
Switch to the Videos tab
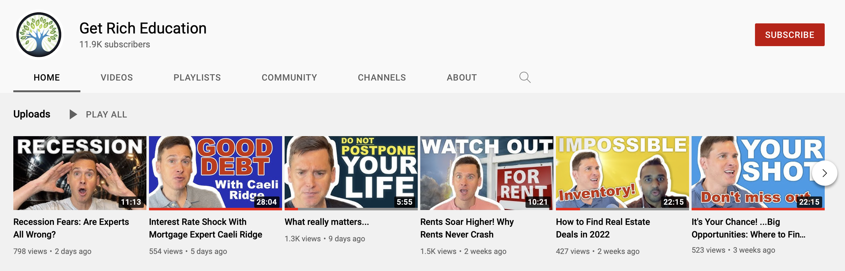tap(116, 77)
